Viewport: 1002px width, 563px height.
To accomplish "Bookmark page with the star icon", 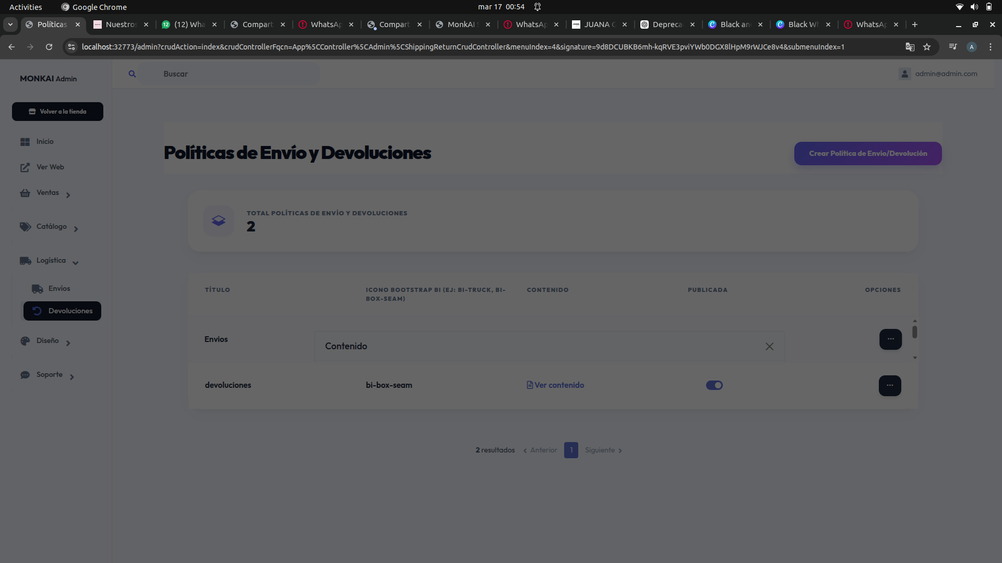I will pyautogui.click(x=927, y=47).
